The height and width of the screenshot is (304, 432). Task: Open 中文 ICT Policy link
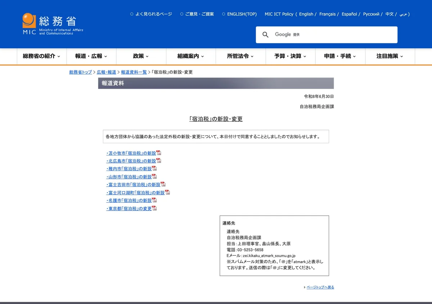click(390, 14)
